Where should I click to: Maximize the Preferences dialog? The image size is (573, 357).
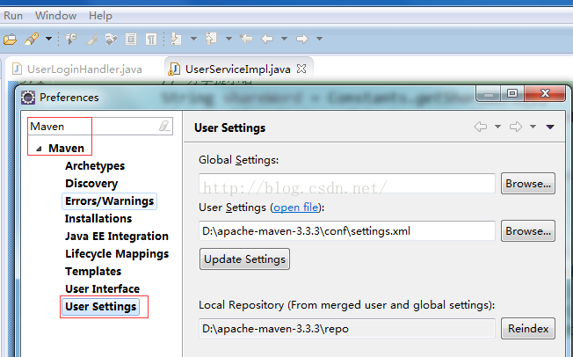[512, 93]
